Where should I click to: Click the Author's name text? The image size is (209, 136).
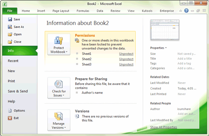92,93
